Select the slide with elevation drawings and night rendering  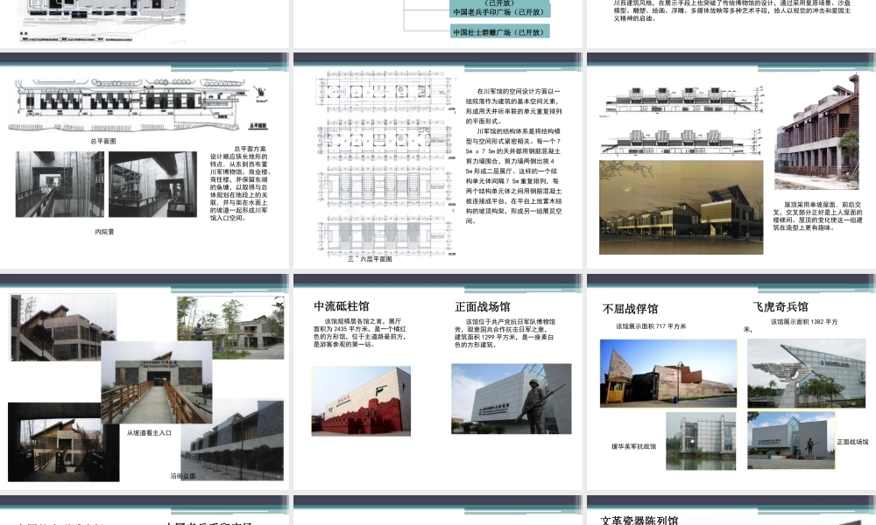731,161
